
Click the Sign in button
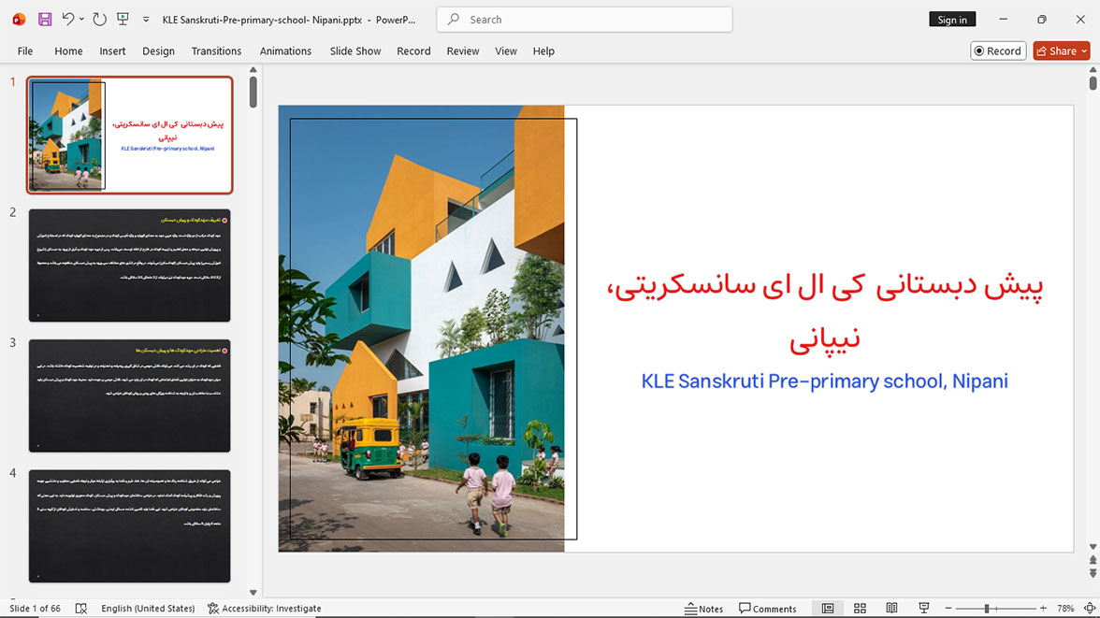click(x=952, y=20)
